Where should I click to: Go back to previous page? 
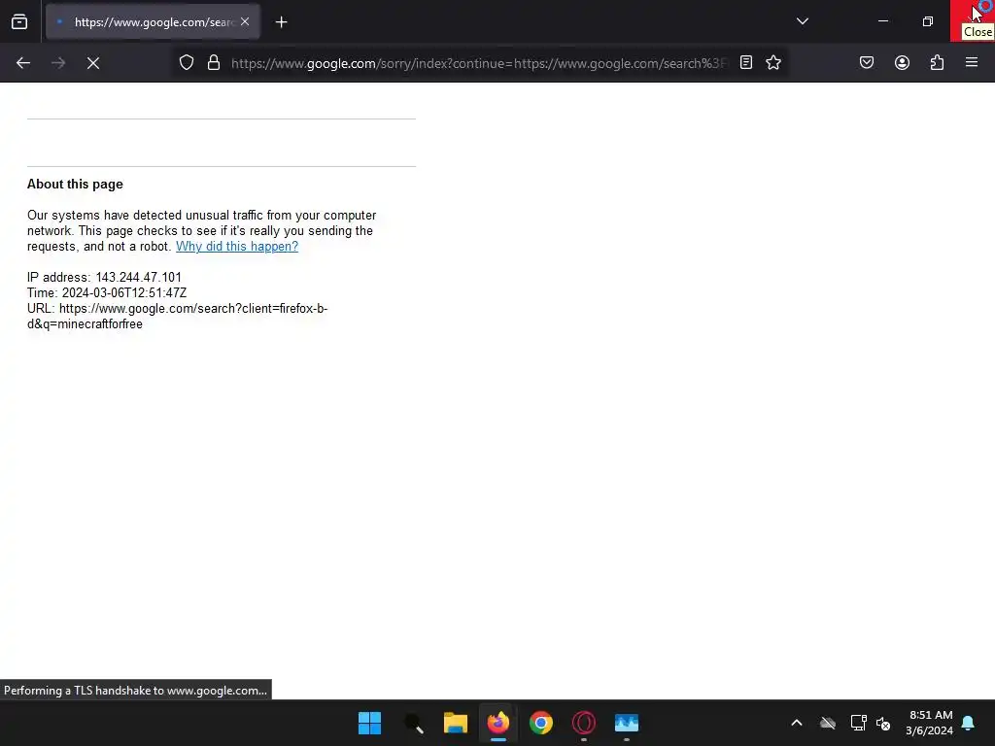[x=23, y=63]
